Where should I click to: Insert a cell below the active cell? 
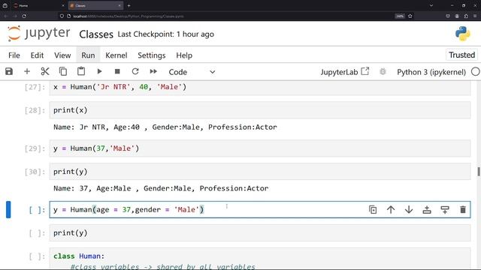coord(445,210)
